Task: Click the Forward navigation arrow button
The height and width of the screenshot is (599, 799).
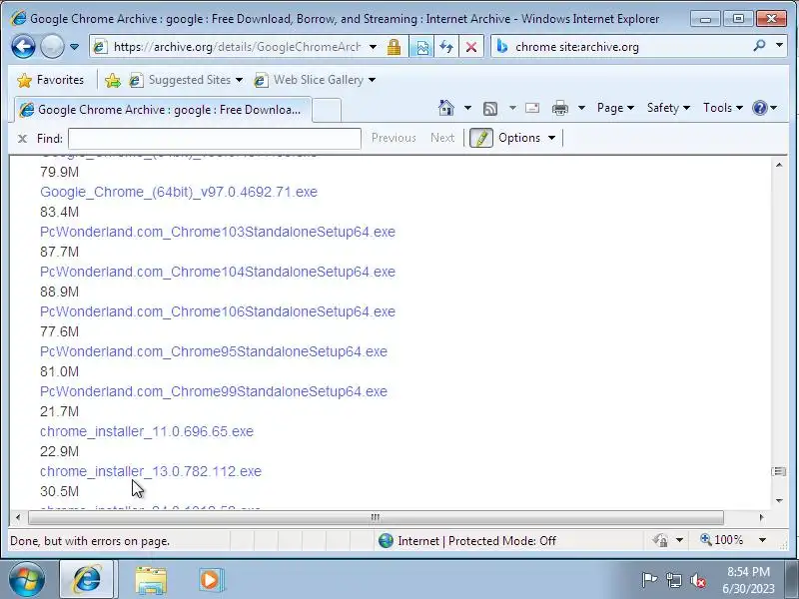Action: [52, 47]
